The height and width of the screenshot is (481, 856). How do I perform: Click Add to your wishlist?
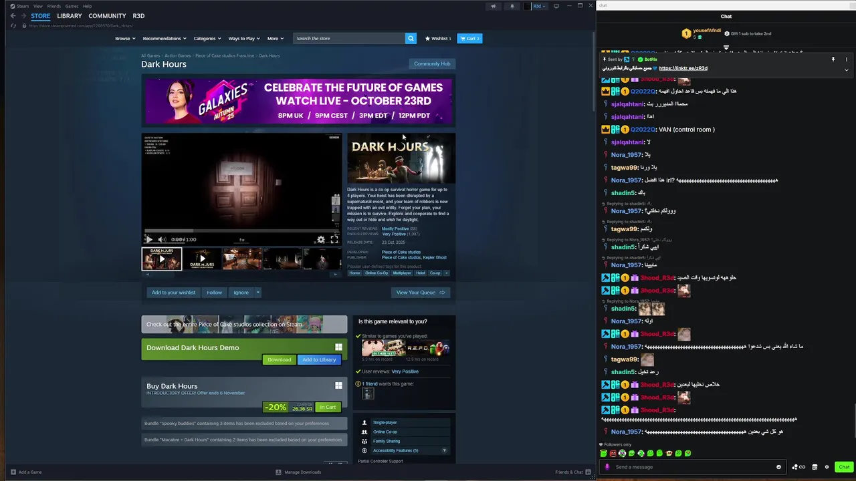pyautogui.click(x=173, y=292)
